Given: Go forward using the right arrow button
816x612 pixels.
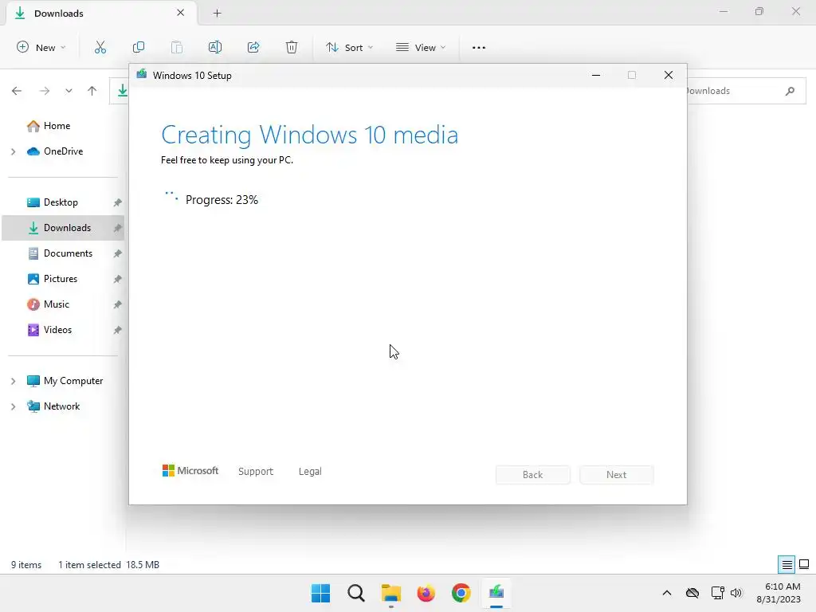Looking at the screenshot, I should 45,91.
